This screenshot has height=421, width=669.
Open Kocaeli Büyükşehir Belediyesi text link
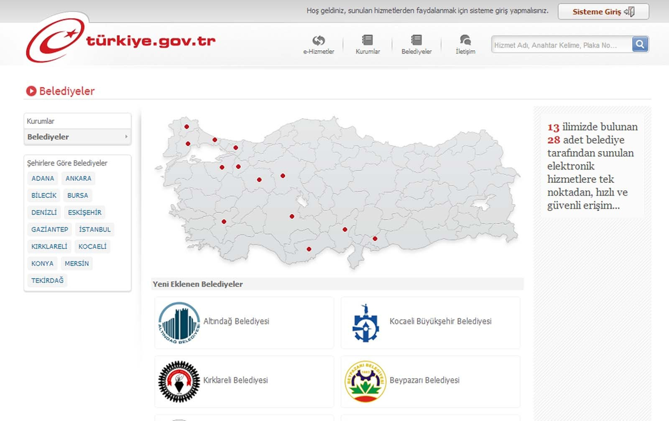[x=440, y=321]
